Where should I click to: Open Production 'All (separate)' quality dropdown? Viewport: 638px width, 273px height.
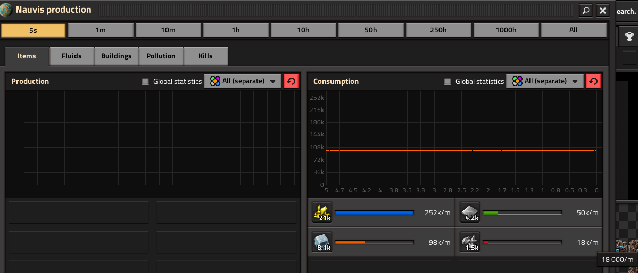coord(243,81)
